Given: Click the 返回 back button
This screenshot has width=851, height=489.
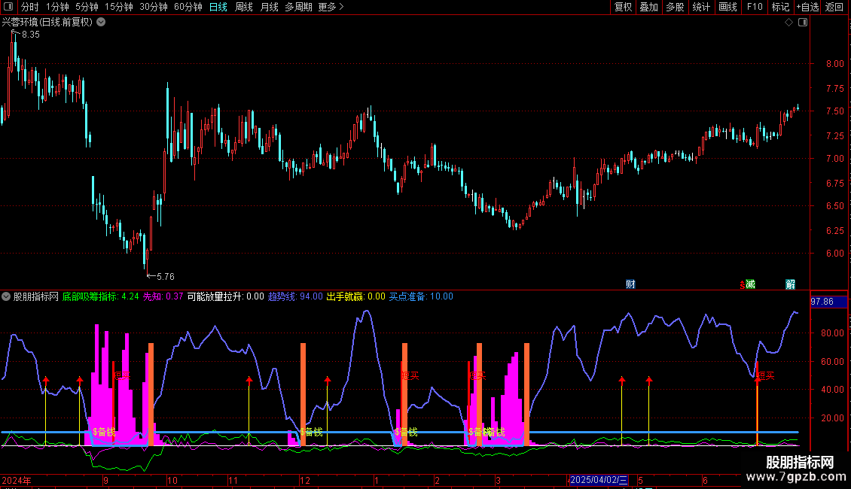Looking at the screenshot, I should (x=834, y=8).
